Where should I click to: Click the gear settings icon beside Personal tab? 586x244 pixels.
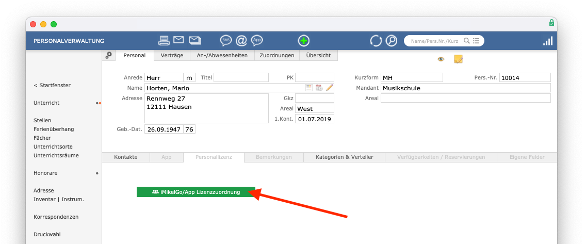coord(109,55)
